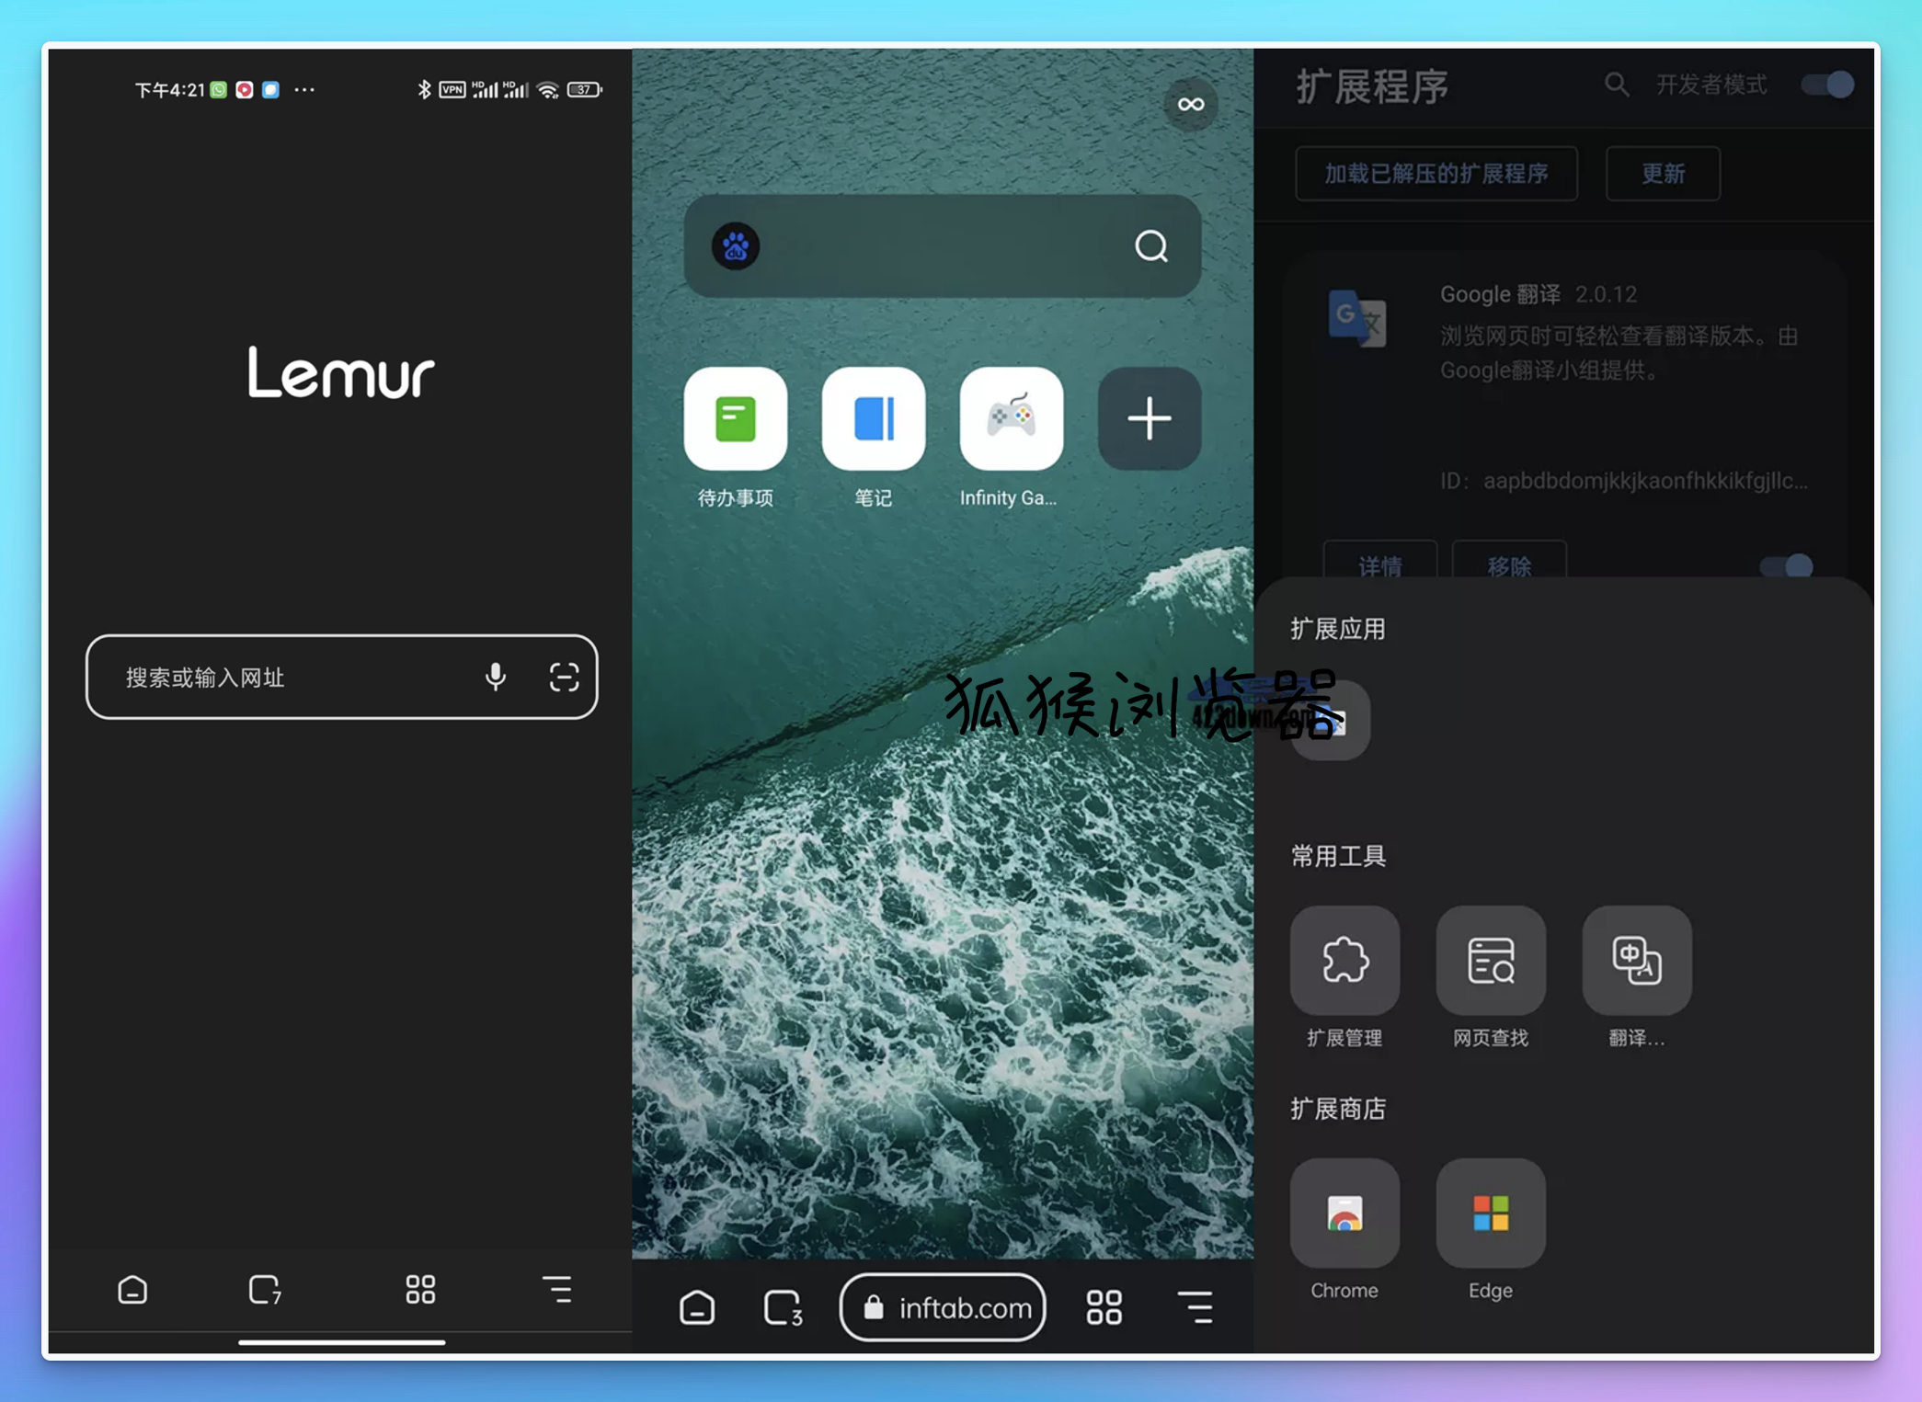
Task: Open the 翻译 translate tool
Action: pos(1636,961)
